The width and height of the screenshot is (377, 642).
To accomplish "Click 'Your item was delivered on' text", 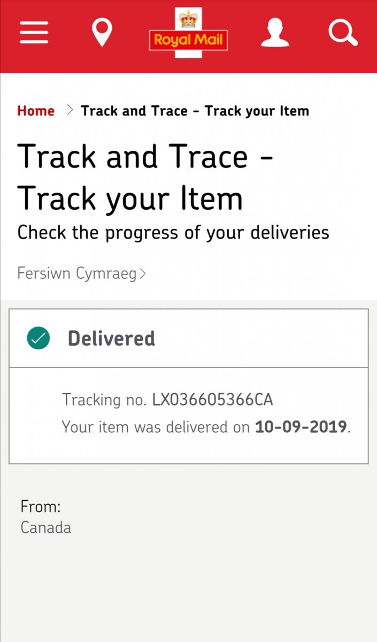I will coord(156,427).
